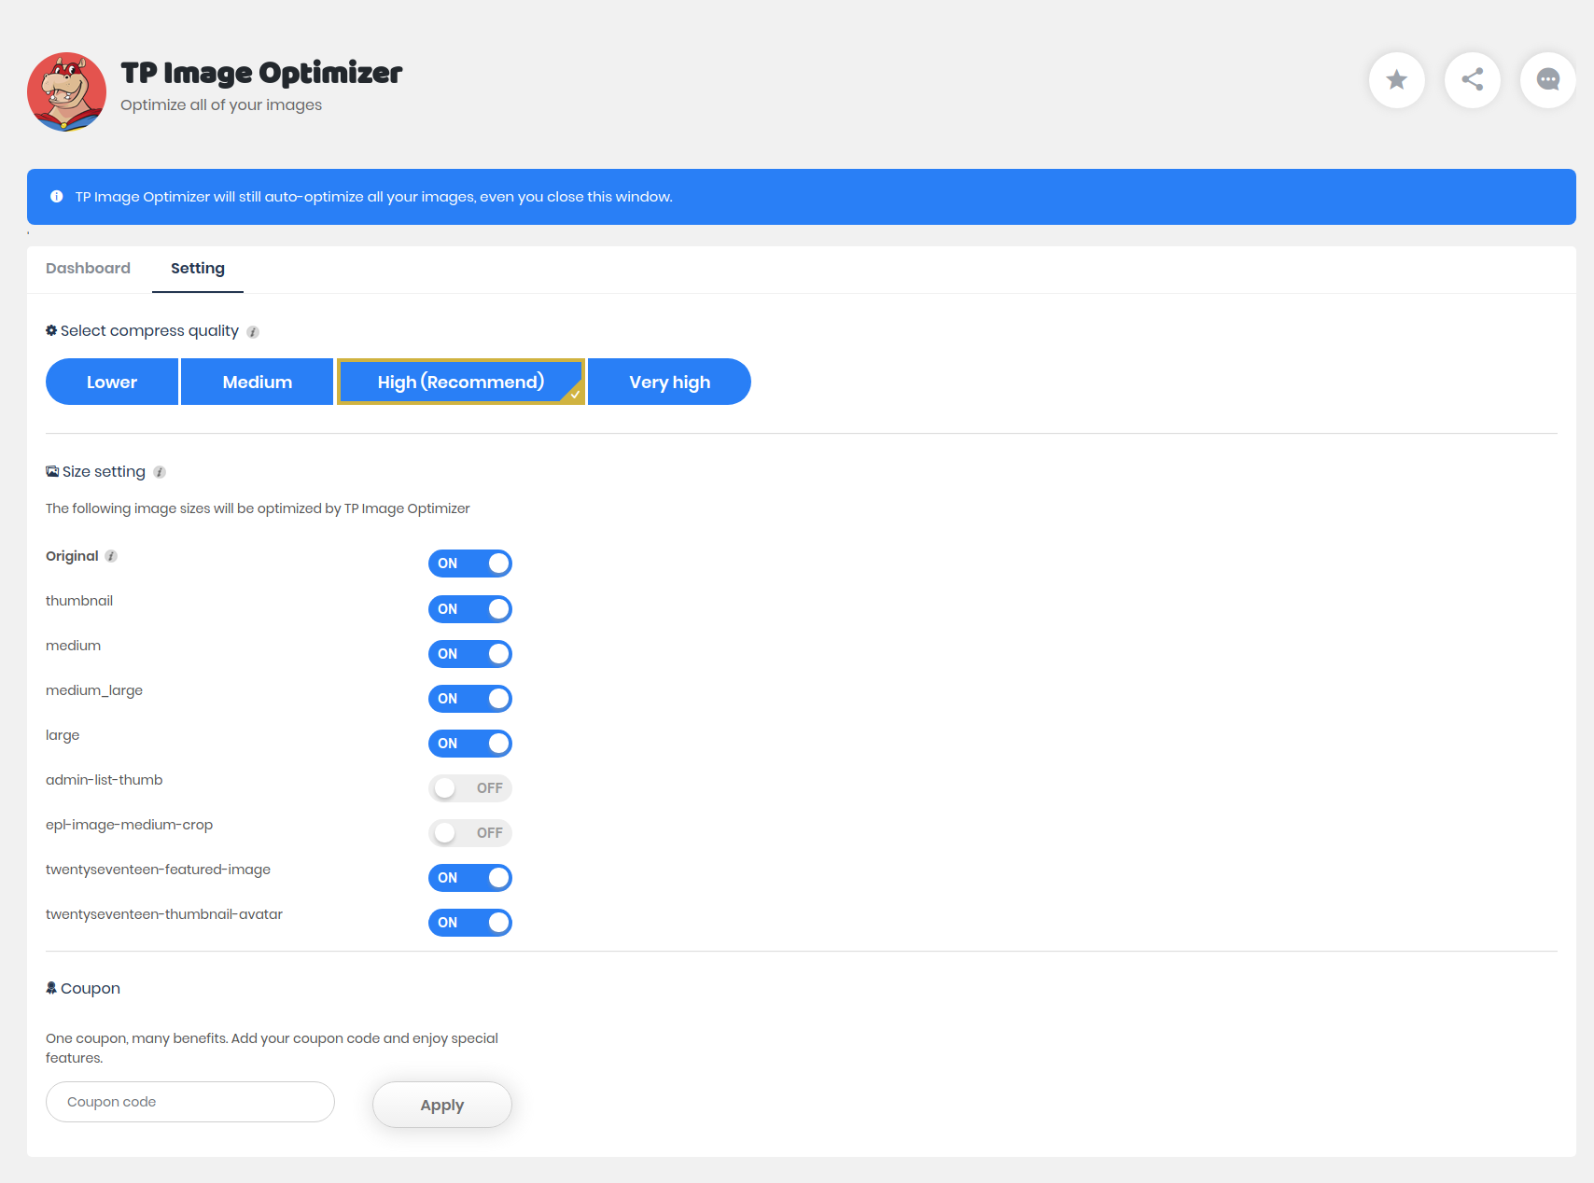Click the image icon before Size setting
The image size is (1594, 1183).
click(52, 471)
